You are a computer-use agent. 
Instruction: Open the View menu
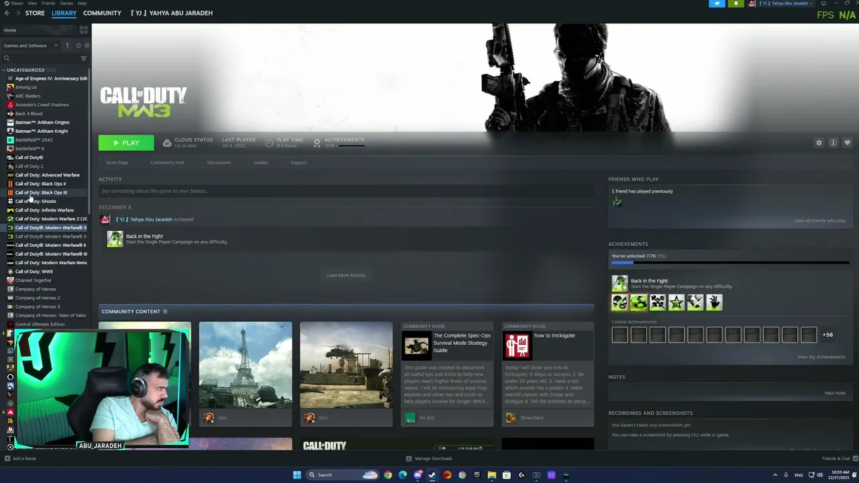[32, 3]
